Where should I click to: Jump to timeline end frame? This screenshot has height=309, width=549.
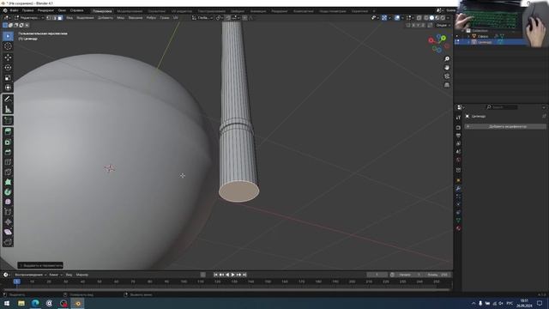(x=244, y=275)
